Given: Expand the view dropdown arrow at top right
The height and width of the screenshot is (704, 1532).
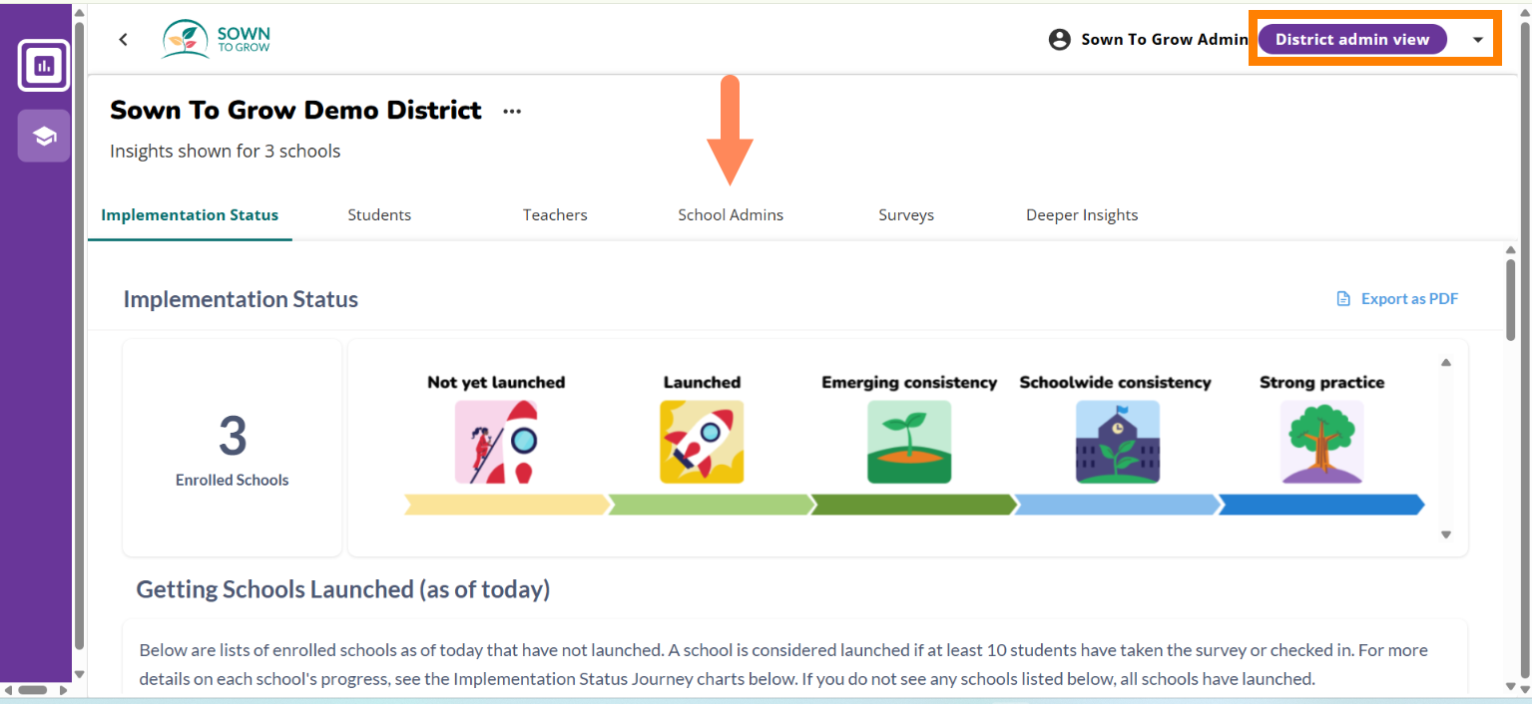Looking at the screenshot, I should 1478,40.
